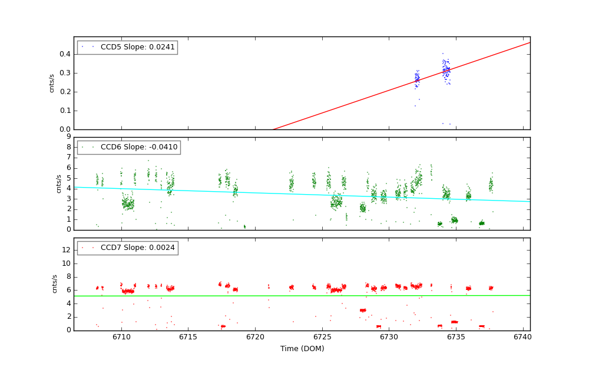Click the 12 y-axis tick in CCD7 plot
Image resolution: width=589 pixels, height=367 pixels.
click(x=67, y=250)
